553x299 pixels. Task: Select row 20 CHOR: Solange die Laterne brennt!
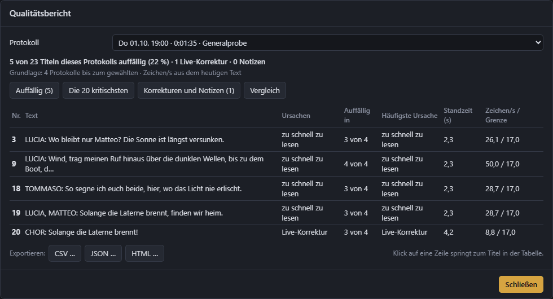point(276,232)
